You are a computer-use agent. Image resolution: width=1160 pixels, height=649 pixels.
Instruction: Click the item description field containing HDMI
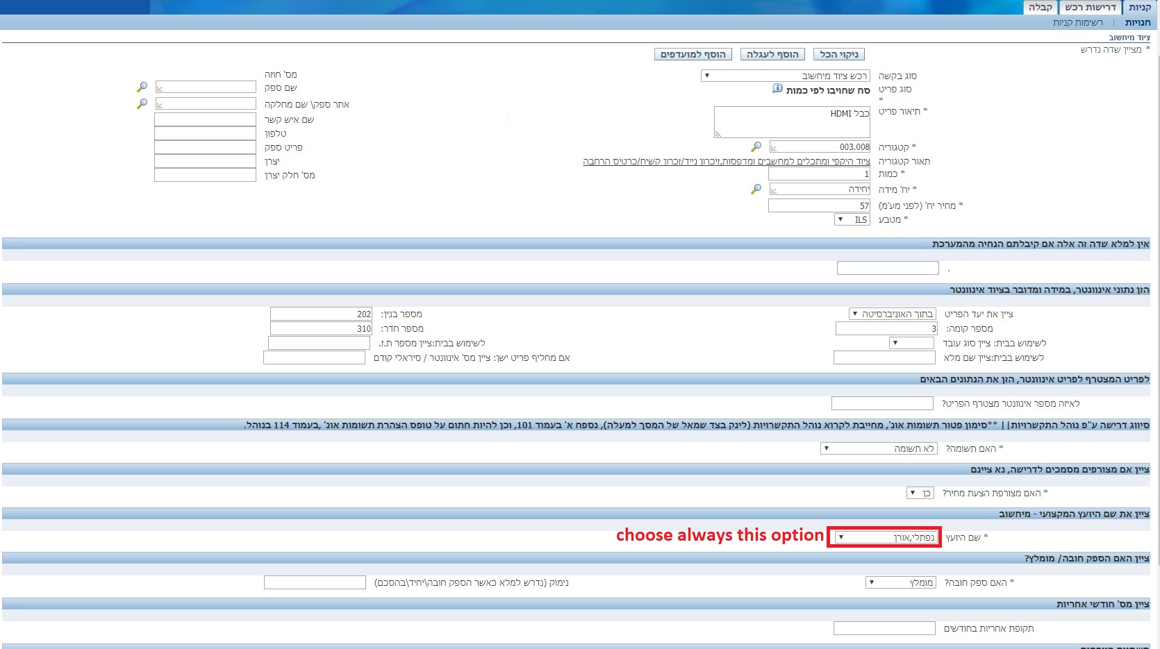tap(791, 122)
